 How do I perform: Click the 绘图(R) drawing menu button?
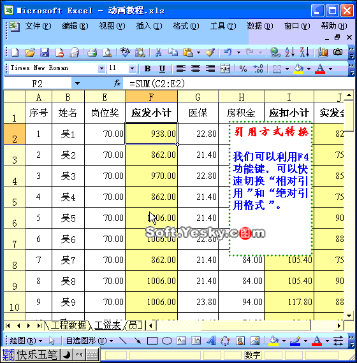click(25, 341)
